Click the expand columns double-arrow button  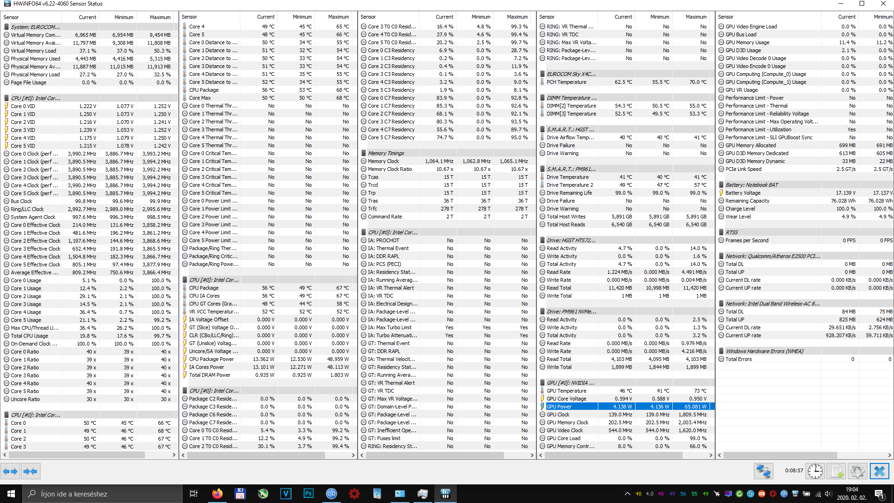click(10, 471)
